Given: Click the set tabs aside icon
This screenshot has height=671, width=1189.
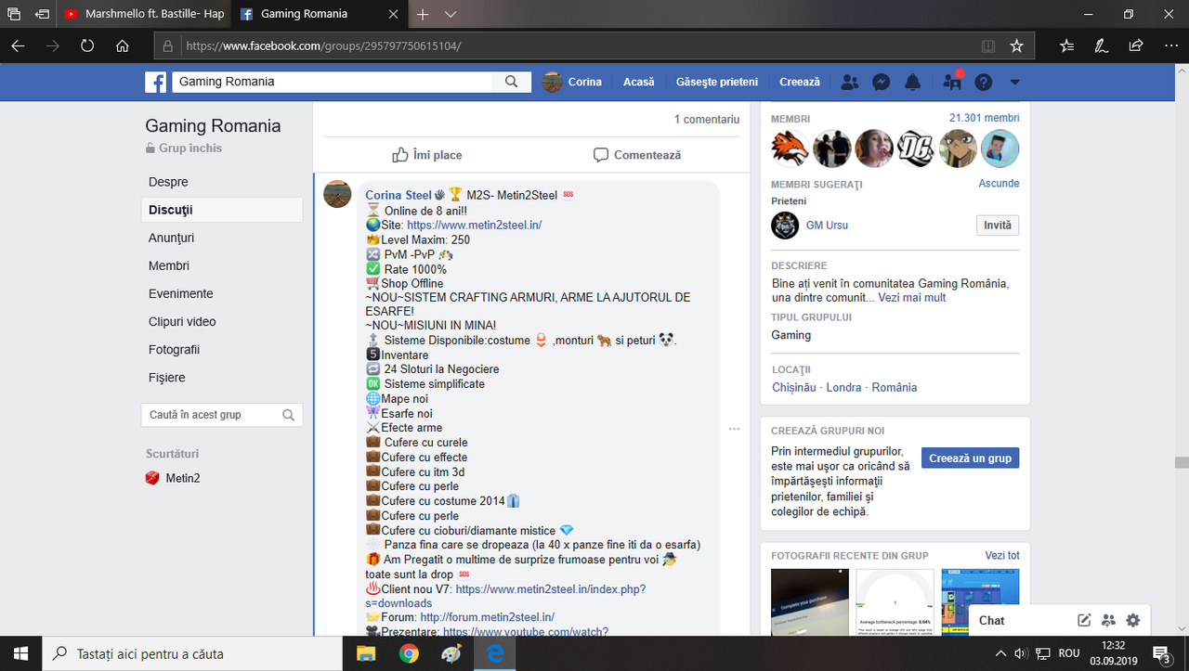Looking at the screenshot, I should coord(43,14).
